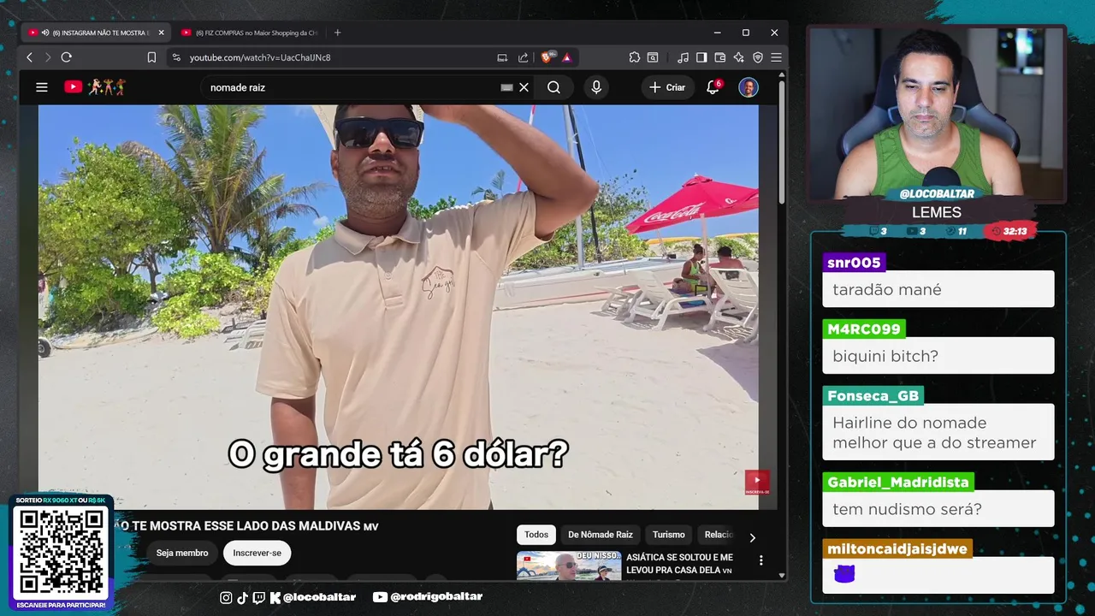Select the partially visible Relacionados chip

click(x=719, y=535)
